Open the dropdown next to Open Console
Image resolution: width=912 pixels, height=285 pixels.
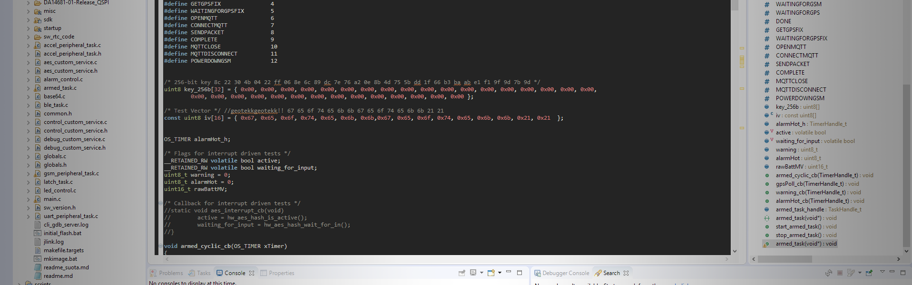[x=500, y=273]
